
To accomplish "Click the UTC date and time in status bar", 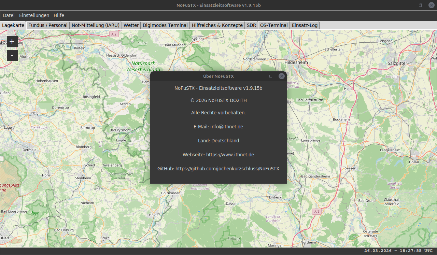I will pyautogui.click(x=398, y=251).
